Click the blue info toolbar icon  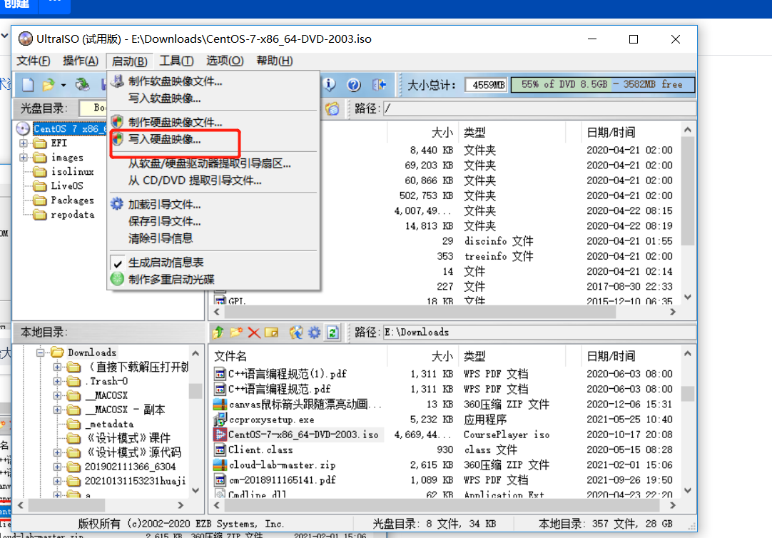(330, 85)
